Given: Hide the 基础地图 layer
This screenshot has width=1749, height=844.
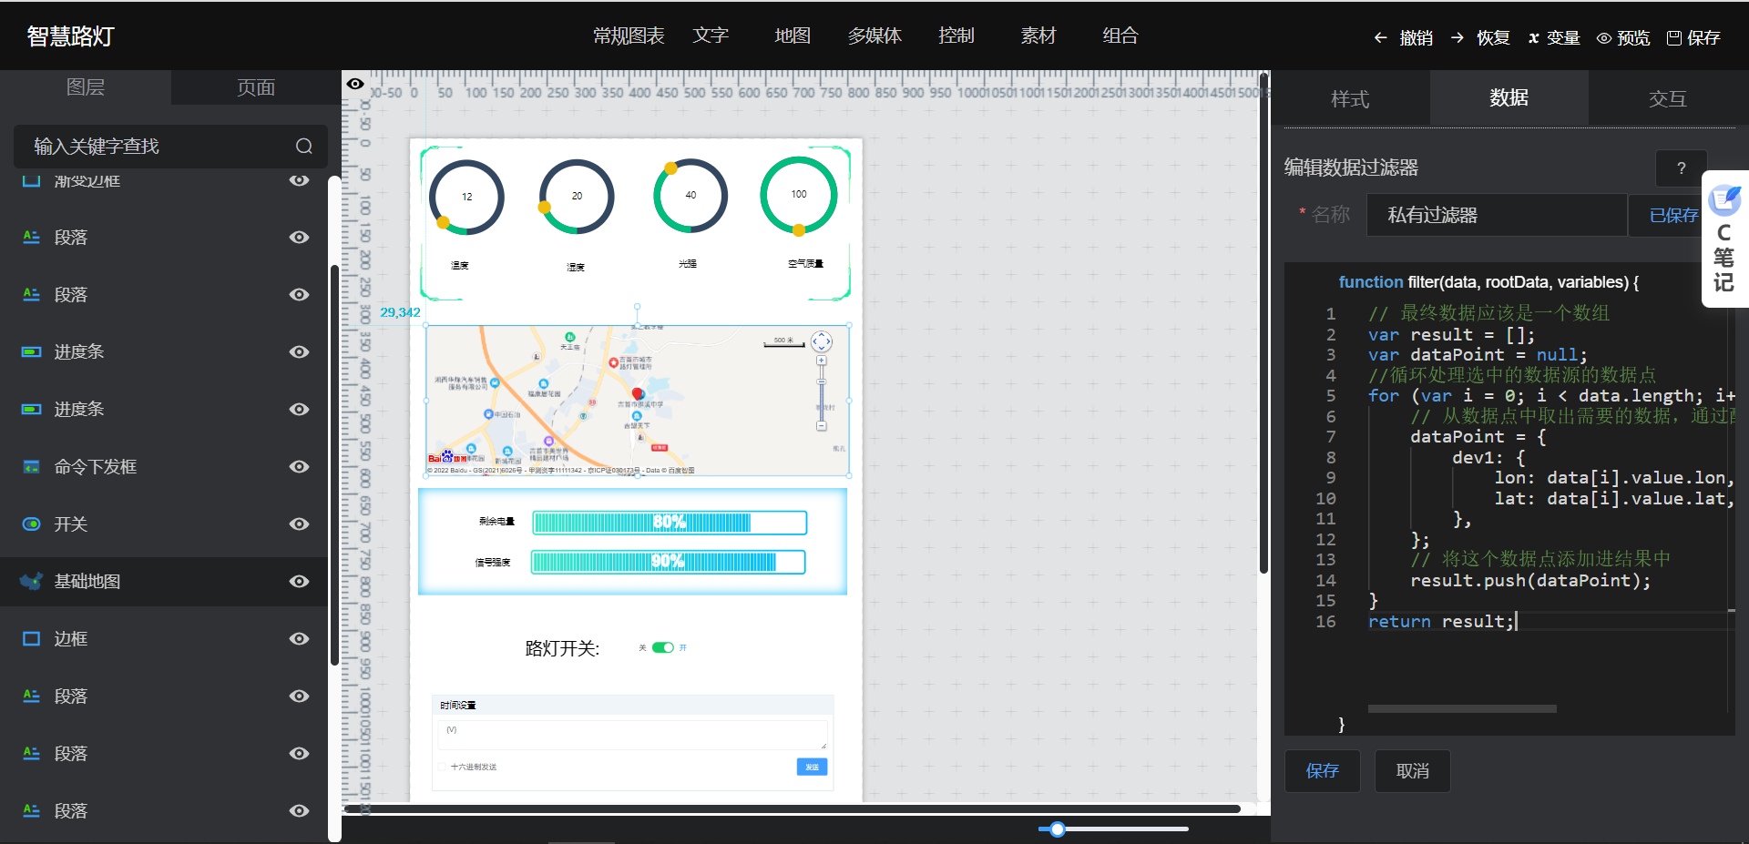Looking at the screenshot, I should pos(299,581).
